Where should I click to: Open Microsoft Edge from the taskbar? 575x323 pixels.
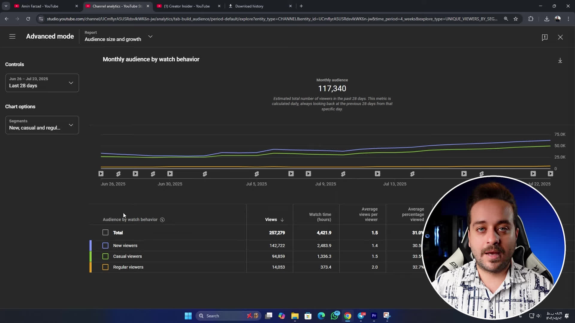pyautogui.click(x=321, y=316)
